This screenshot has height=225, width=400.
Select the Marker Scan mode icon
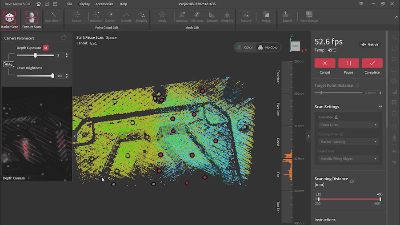tap(9, 18)
